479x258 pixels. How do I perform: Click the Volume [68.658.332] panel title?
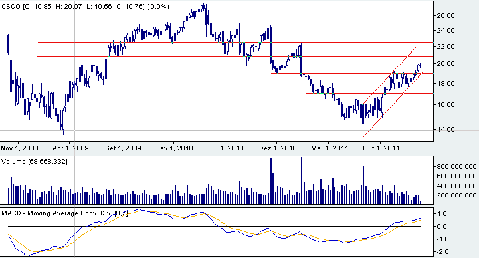pos(35,162)
